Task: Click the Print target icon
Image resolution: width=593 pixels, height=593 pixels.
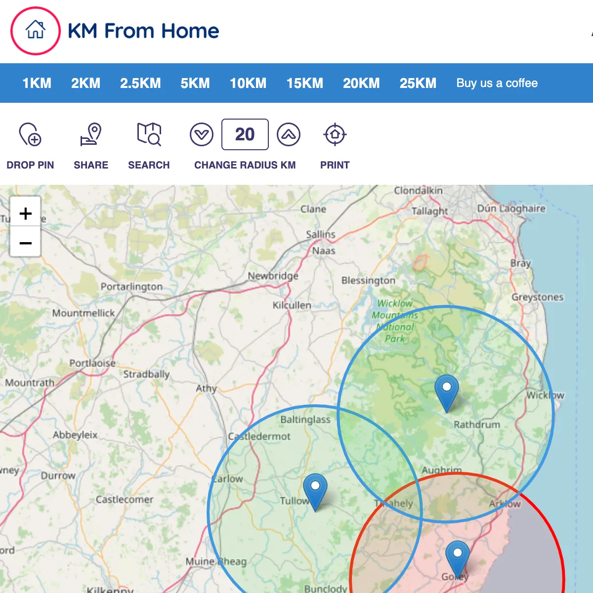Action: (x=335, y=134)
